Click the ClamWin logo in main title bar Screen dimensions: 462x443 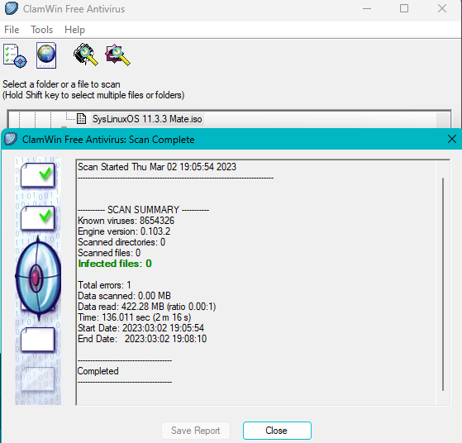12,8
